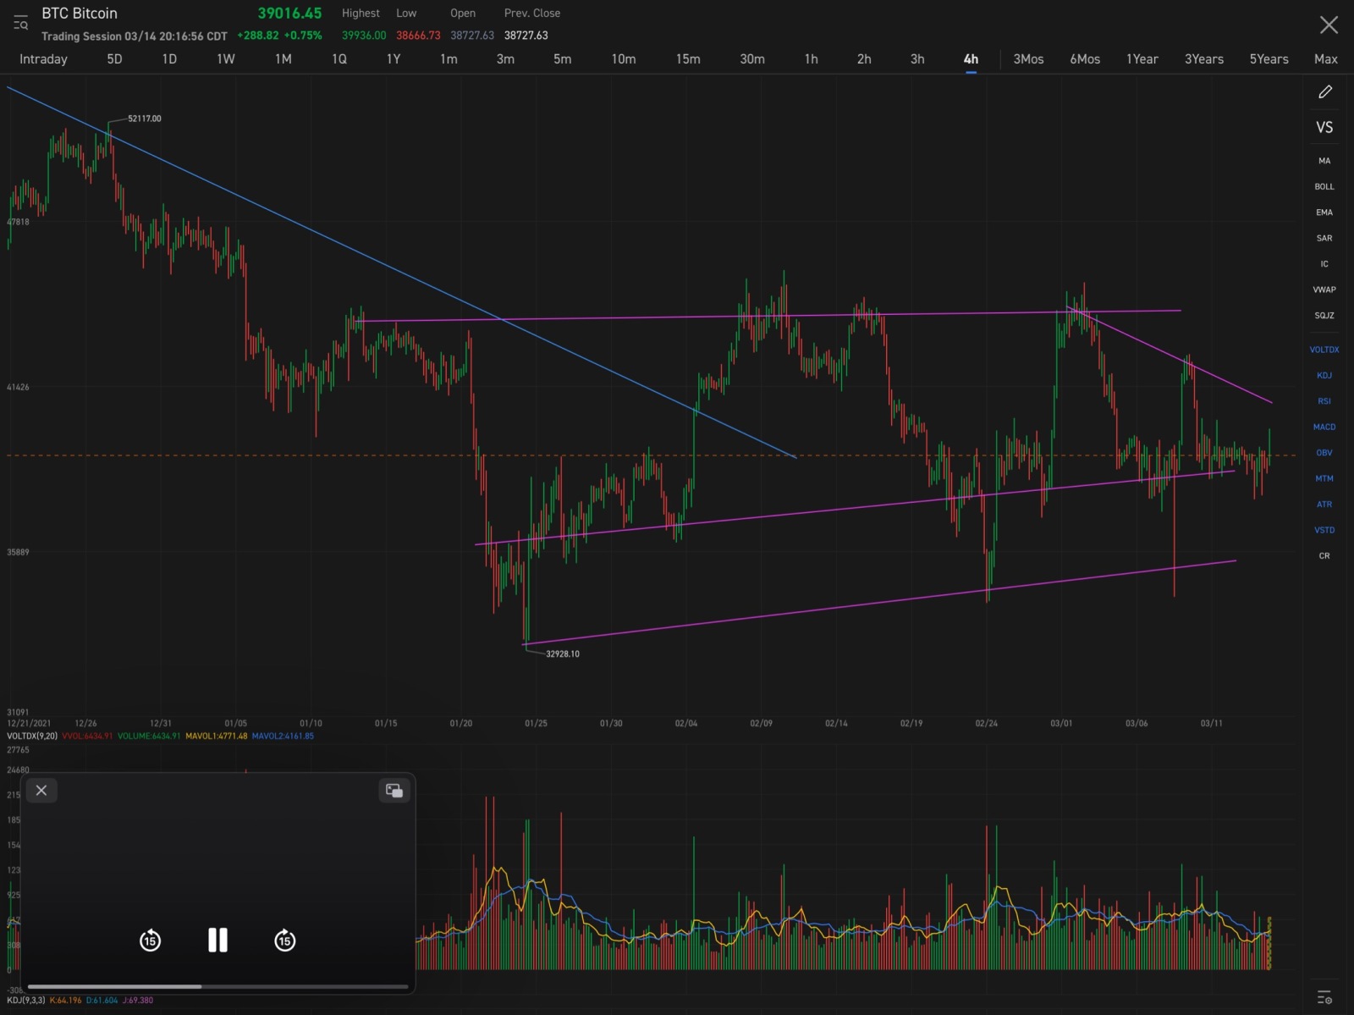The image size is (1354, 1015).
Task: Enable the CR indicator
Action: (1324, 556)
